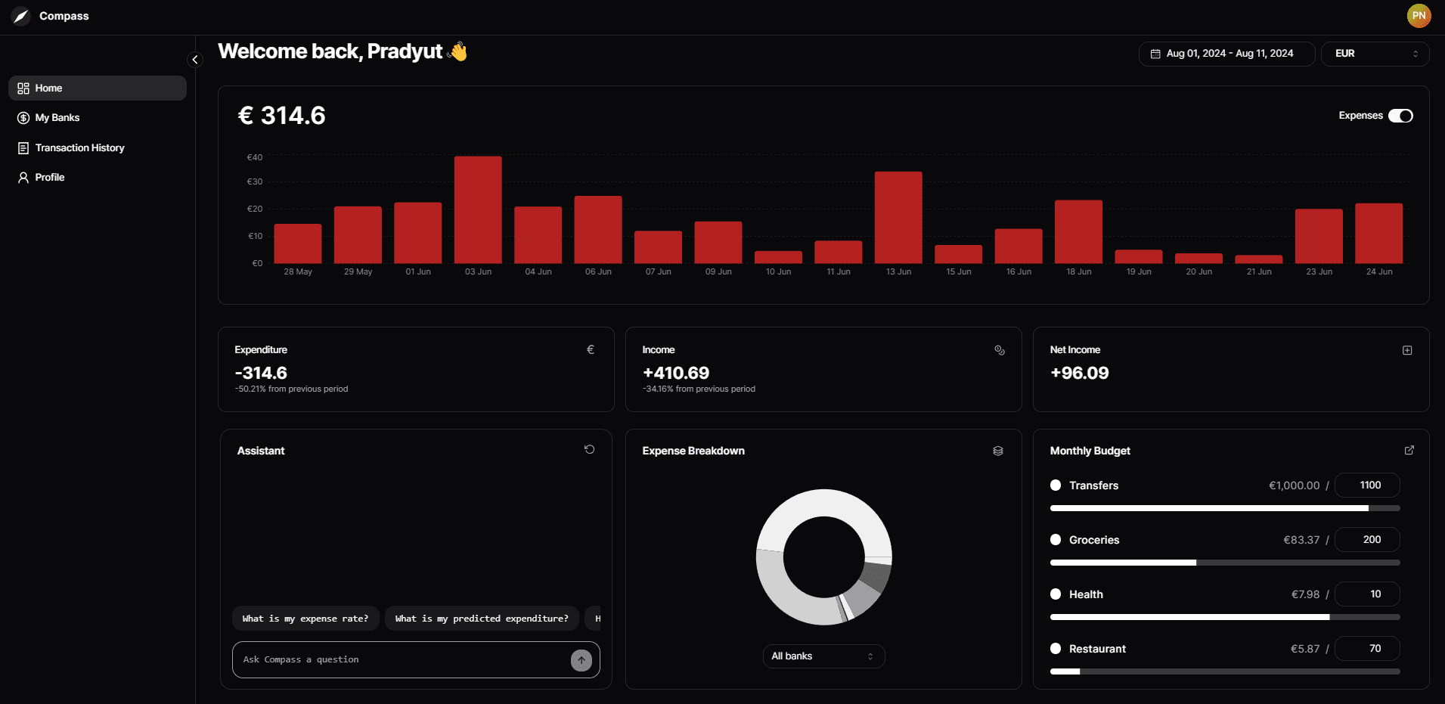Click the Compass feather logo
Image resolution: width=1445 pixels, height=704 pixels.
pyautogui.click(x=21, y=16)
